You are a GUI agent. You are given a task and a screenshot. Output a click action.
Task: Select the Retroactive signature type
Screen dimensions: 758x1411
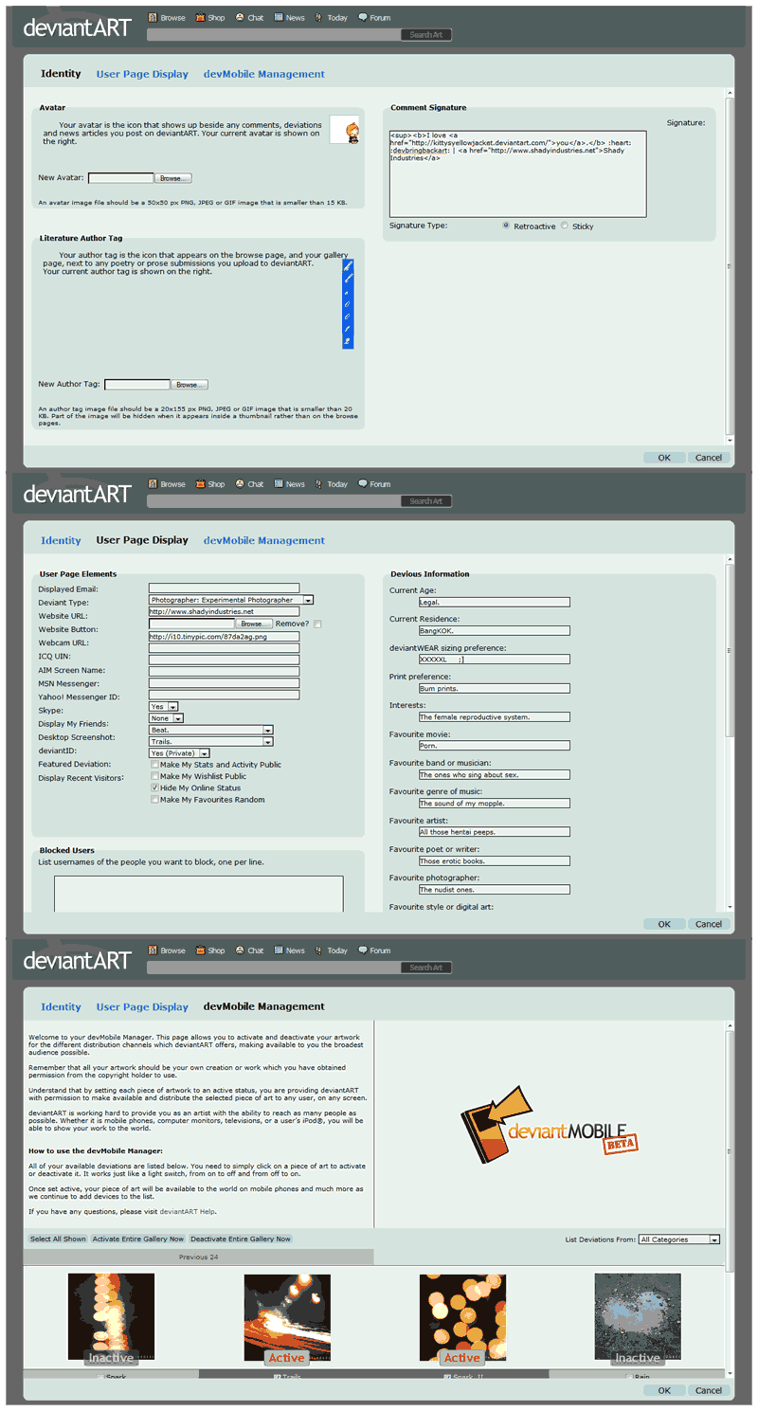point(507,226)
